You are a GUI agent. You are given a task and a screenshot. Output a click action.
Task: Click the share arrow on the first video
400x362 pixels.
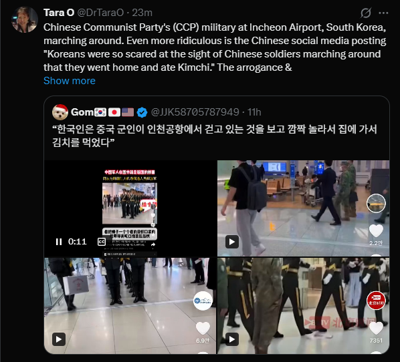coord(153,244)
